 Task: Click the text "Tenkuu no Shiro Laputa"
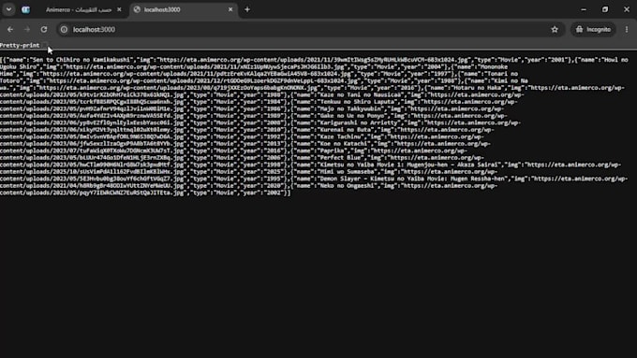tap(356, 102)
